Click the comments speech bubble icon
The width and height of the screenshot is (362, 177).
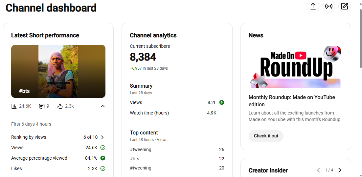point(42,106)
